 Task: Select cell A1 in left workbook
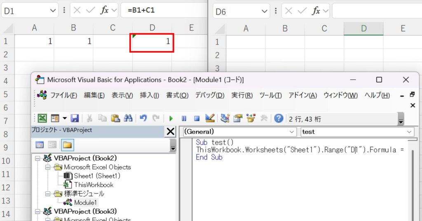(x=34, y=42)
